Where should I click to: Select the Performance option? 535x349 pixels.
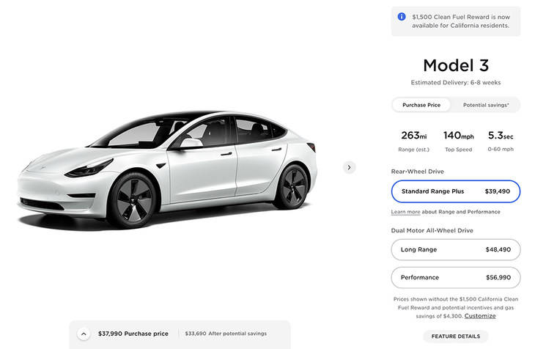pos(455,278)
